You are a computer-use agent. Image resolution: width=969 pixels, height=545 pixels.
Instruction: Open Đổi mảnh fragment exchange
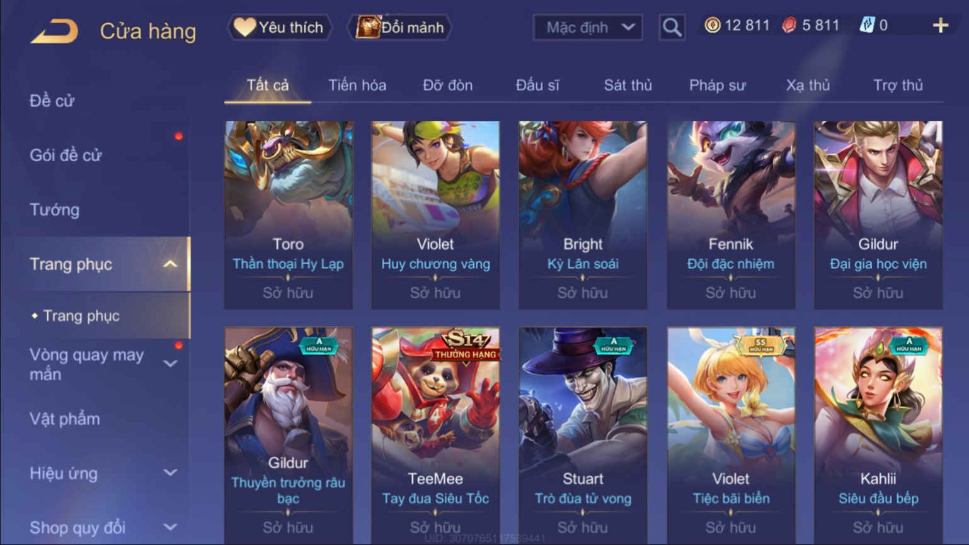click(x=399, y=27)
